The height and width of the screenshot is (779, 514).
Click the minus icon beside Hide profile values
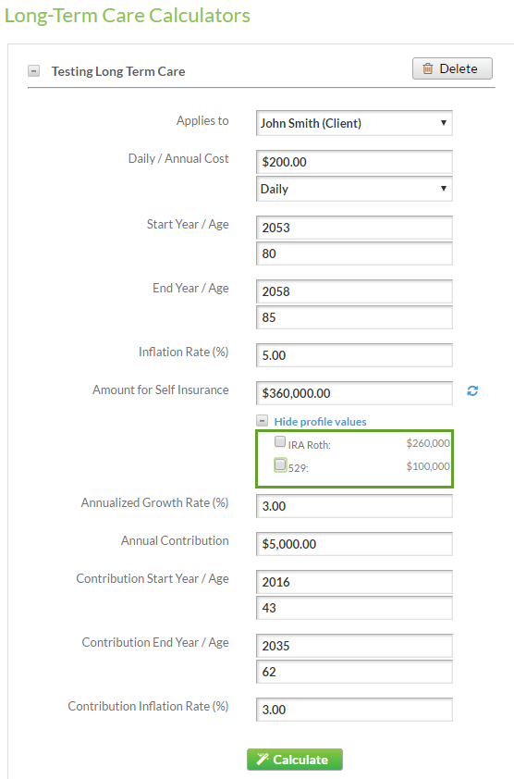[x=263, y=421]
